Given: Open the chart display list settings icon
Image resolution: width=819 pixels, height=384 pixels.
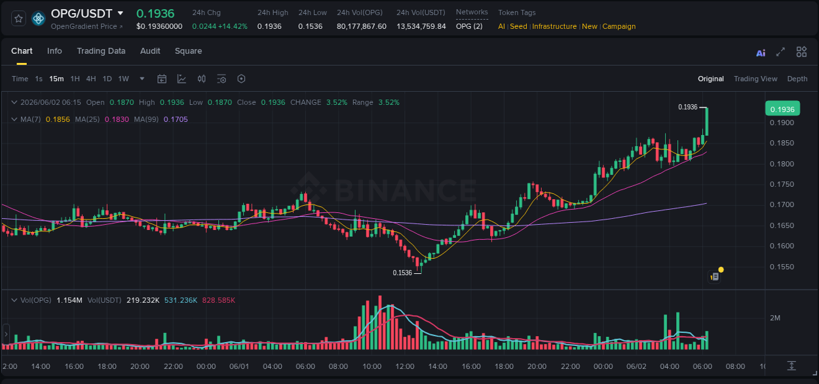Looking at the screenshot, I should point(221,79).
